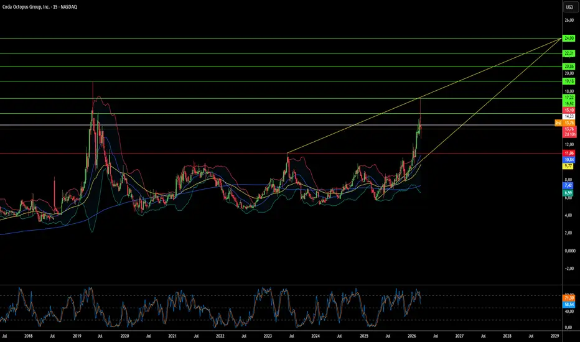The height and width of the screenshot is (342, 580).
Task: Click the orange 71,30 stochastic value label
Action: [x=569, y=298]
